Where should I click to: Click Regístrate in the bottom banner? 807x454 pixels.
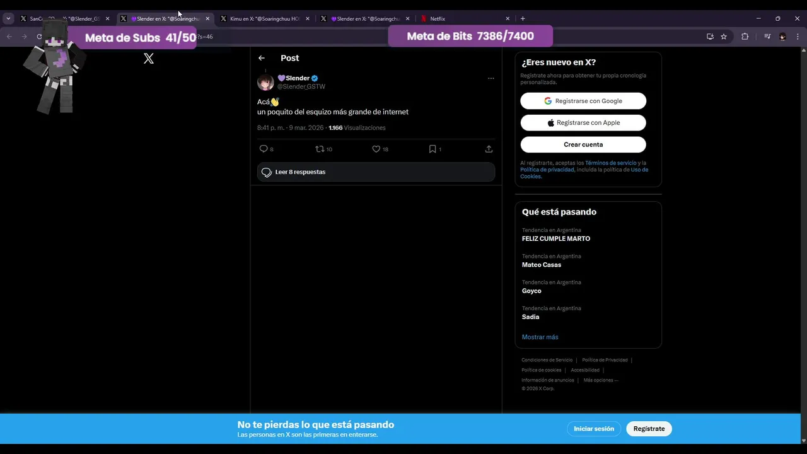point(649,429)
